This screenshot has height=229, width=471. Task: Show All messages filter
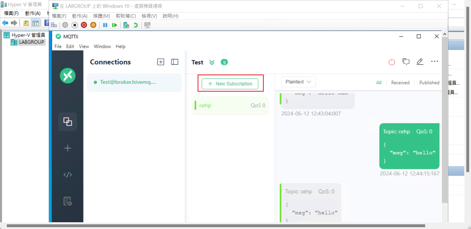click(x=379, y=83)
